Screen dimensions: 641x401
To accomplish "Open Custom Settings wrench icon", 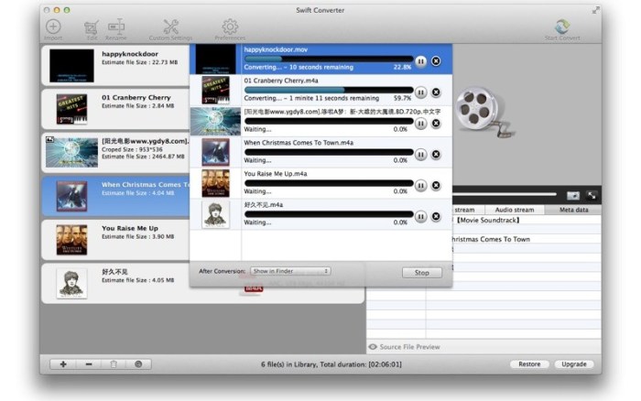I will point(171,27).
